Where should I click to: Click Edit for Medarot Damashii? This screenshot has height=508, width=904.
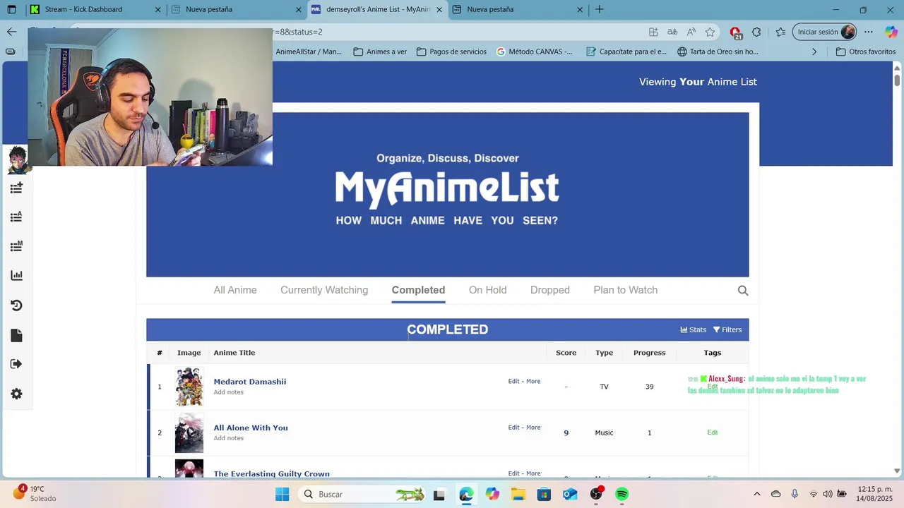513,382
